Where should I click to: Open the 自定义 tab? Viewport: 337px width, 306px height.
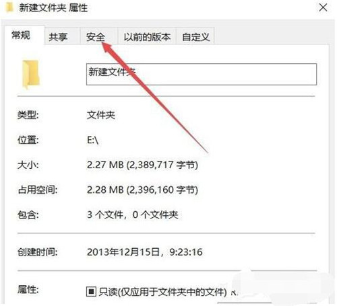(x=195, y=36)
